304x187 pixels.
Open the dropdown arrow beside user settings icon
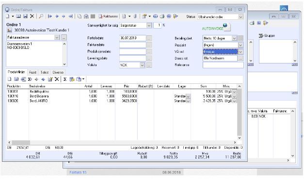149,16
